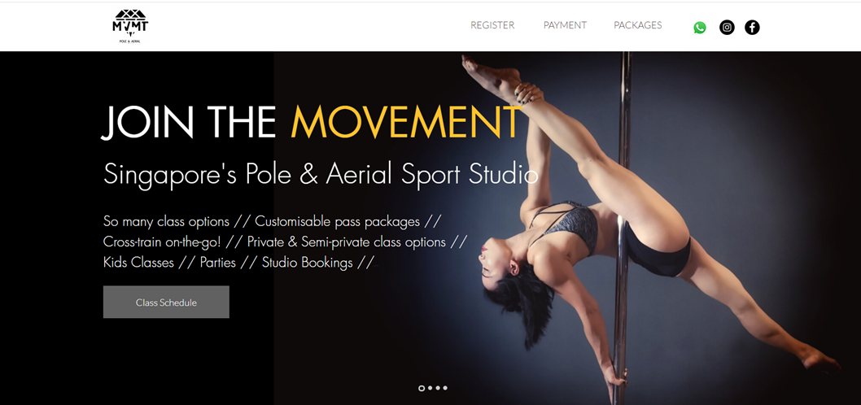Screen dimensions: 861x405
Task: Open the REGISTER menu item
Action: [x=492, y=25]
